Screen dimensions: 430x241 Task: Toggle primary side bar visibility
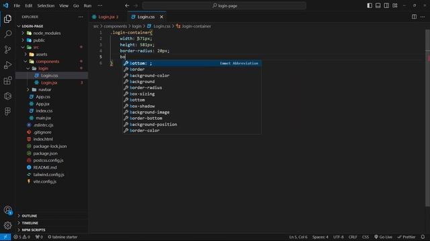click(370, 5)
